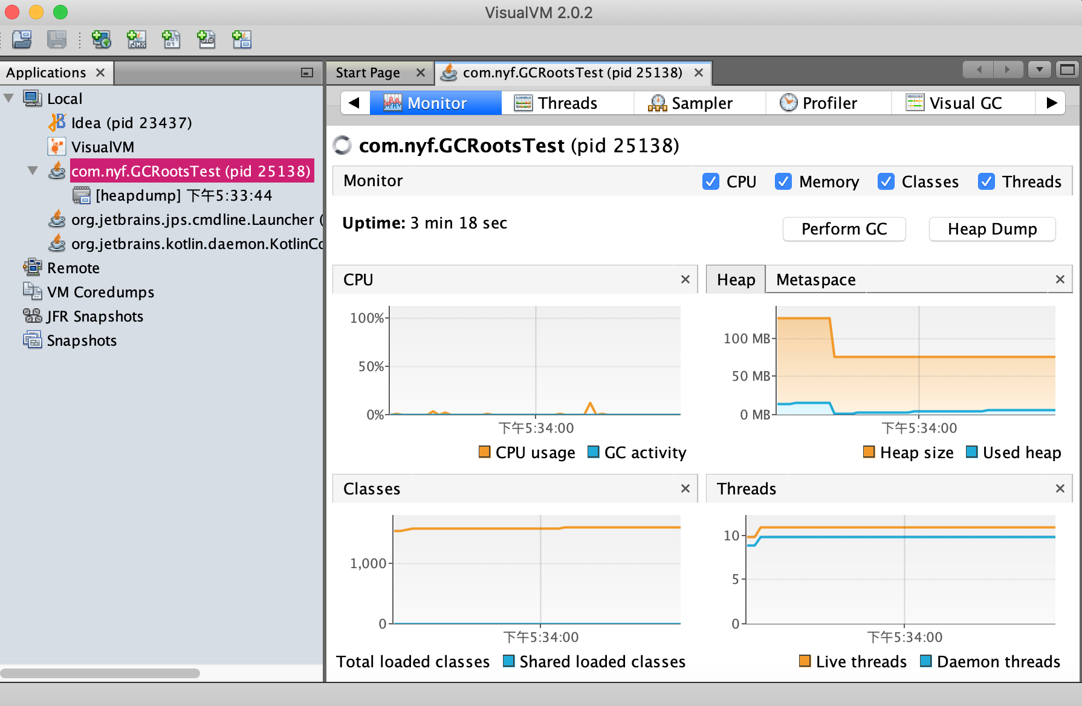Uncheck the Threads monitor checkbox
This screenshot has height=706, width=1082.
tap(986, 181)
